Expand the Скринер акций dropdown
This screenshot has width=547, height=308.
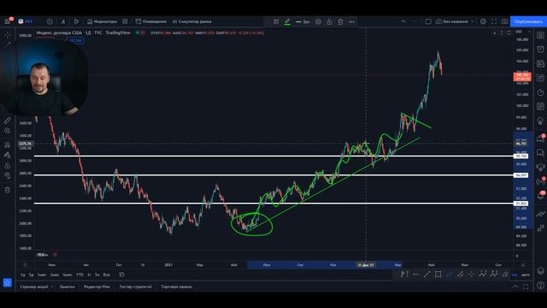(37, 287)
